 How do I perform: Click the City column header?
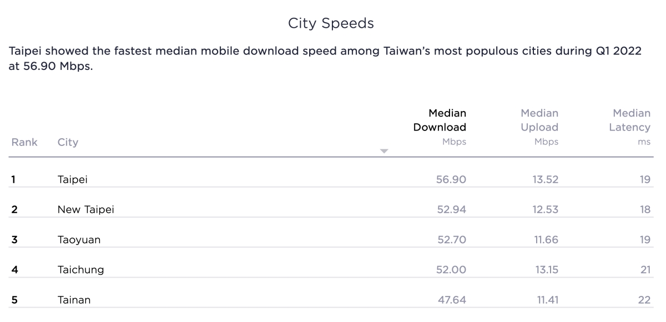(68, 142)
